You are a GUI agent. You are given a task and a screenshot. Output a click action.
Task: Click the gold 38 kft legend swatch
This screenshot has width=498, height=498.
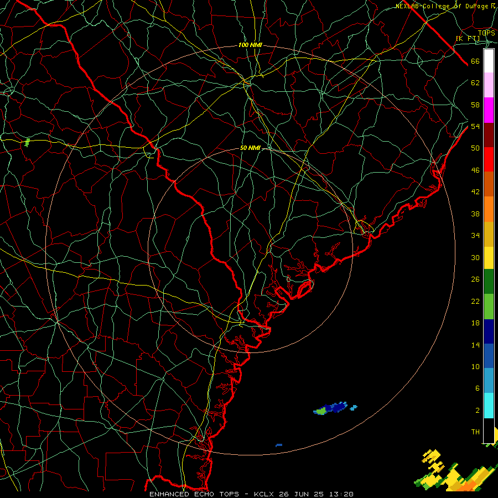[489, 234]
